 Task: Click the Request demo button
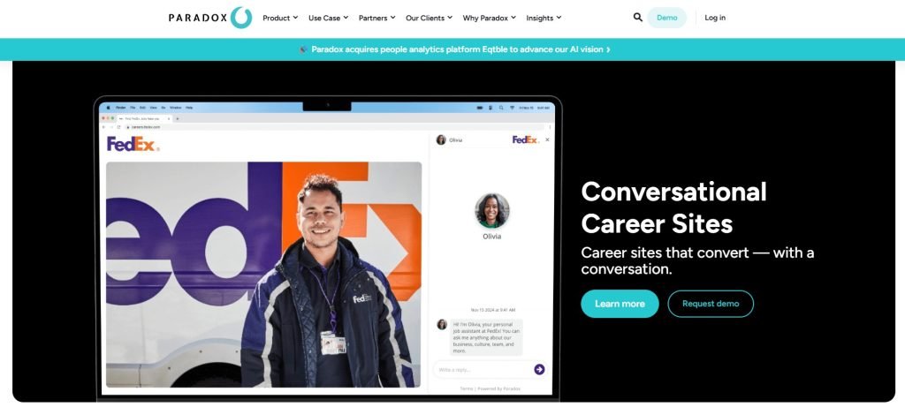click(x=711, y=304)
